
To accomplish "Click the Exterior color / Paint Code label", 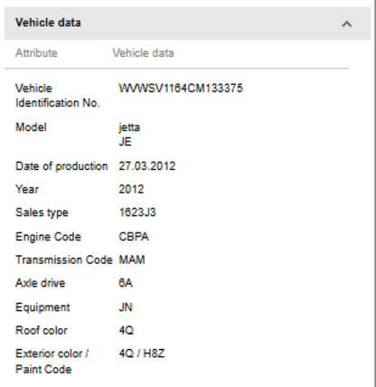I will tap(52, 362).
